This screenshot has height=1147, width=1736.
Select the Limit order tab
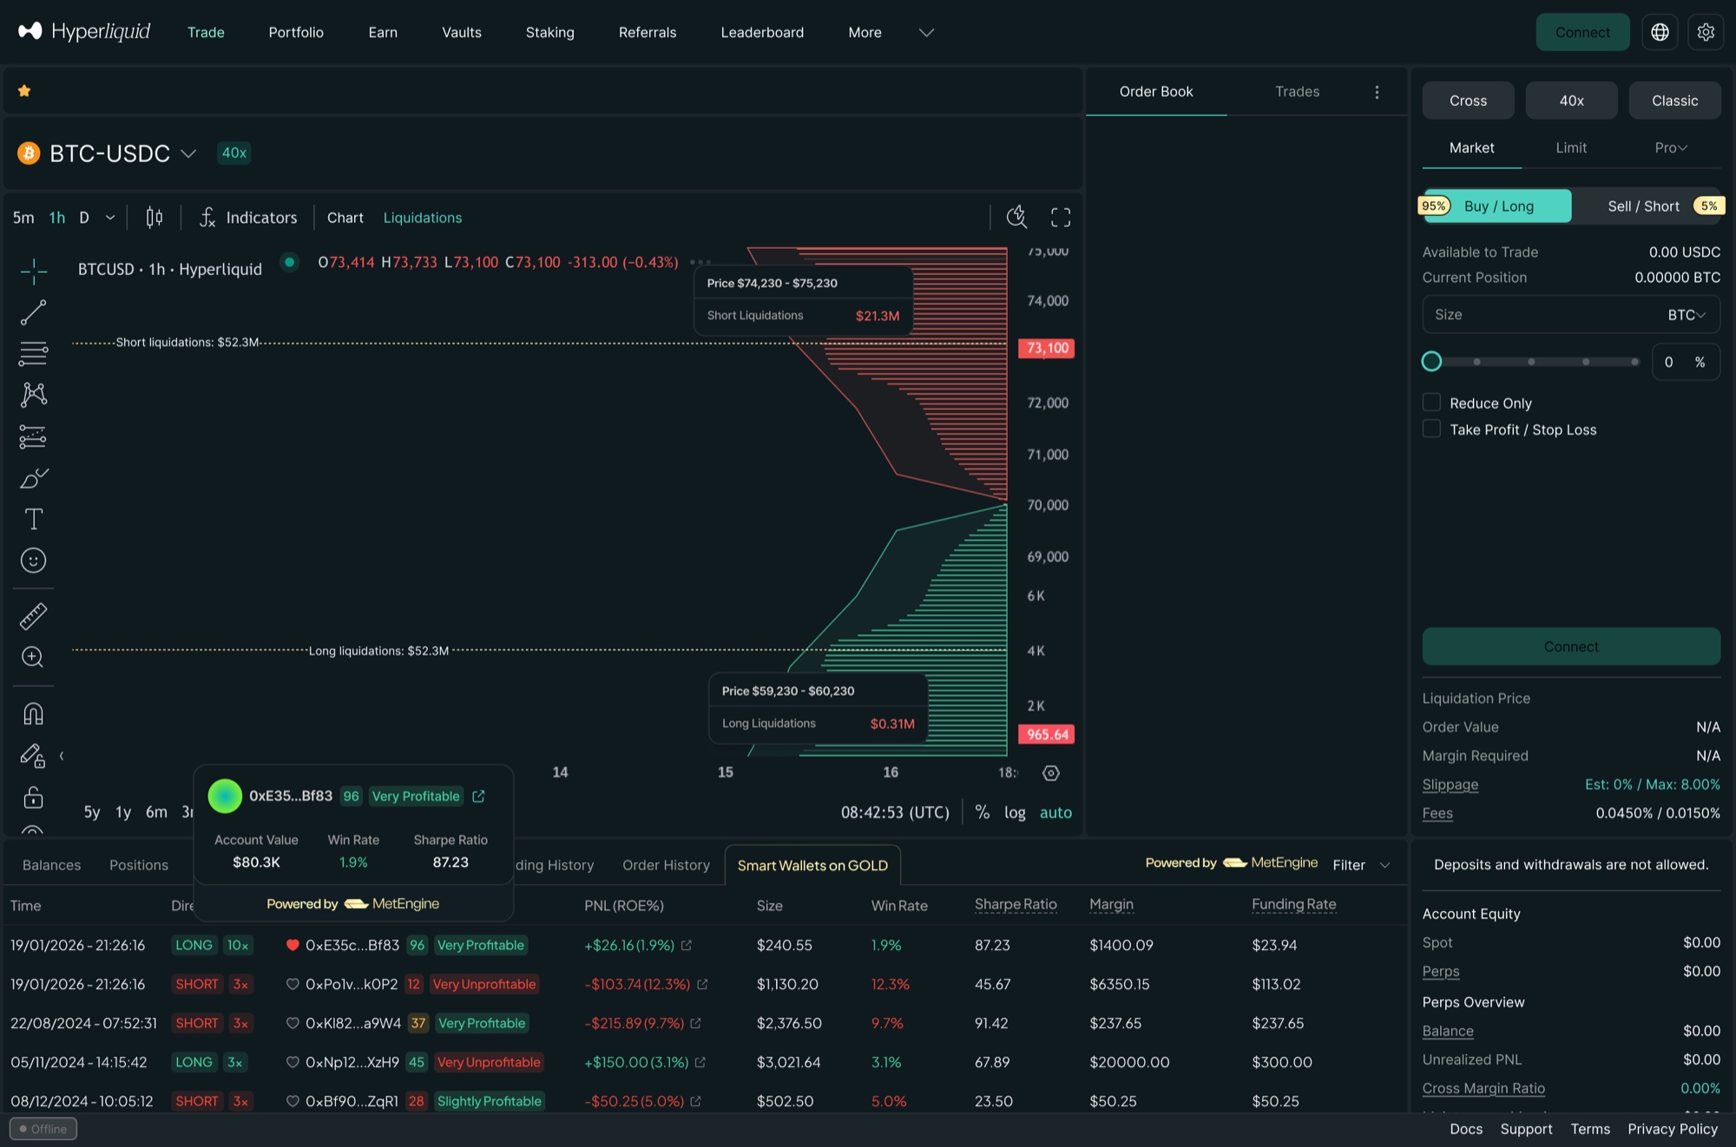(1571, 147)
